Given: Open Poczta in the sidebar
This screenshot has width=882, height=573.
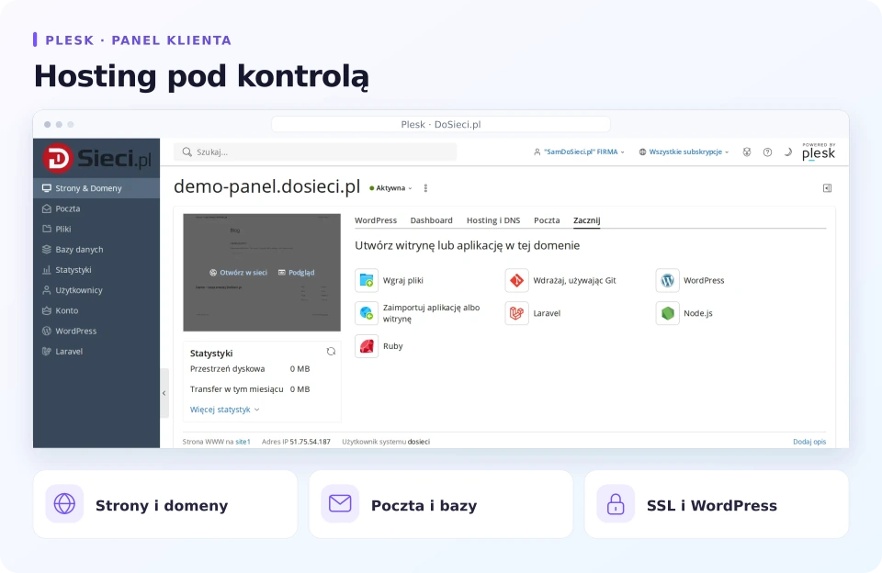Looking at the screenshot, I should tap(96, 208).
